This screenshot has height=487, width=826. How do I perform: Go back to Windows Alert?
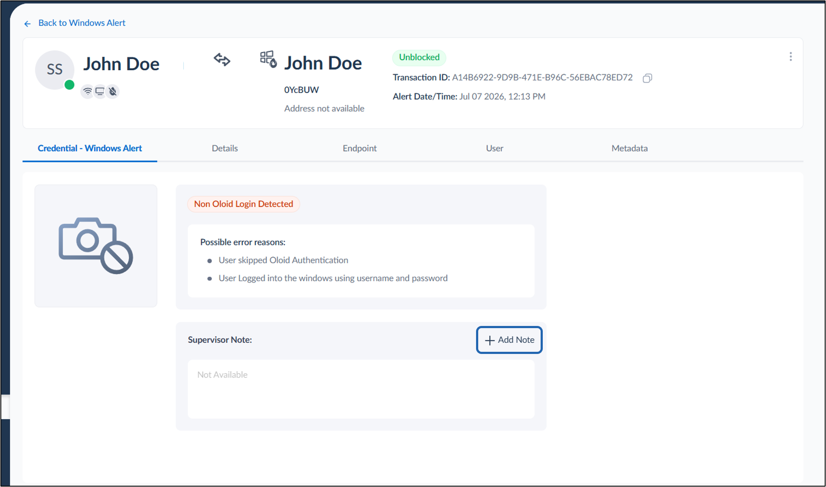(x=75, y=23)
